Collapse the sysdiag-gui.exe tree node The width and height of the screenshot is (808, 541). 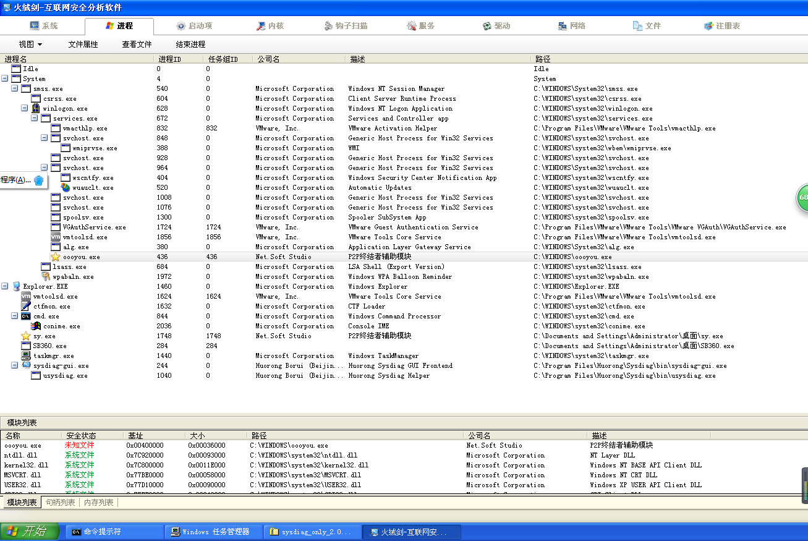click(x=15, y=365)
